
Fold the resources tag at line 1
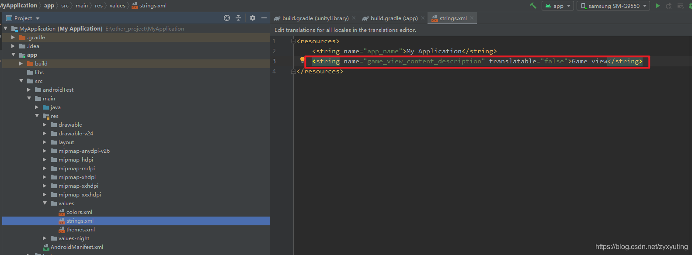tap(294, 41)
